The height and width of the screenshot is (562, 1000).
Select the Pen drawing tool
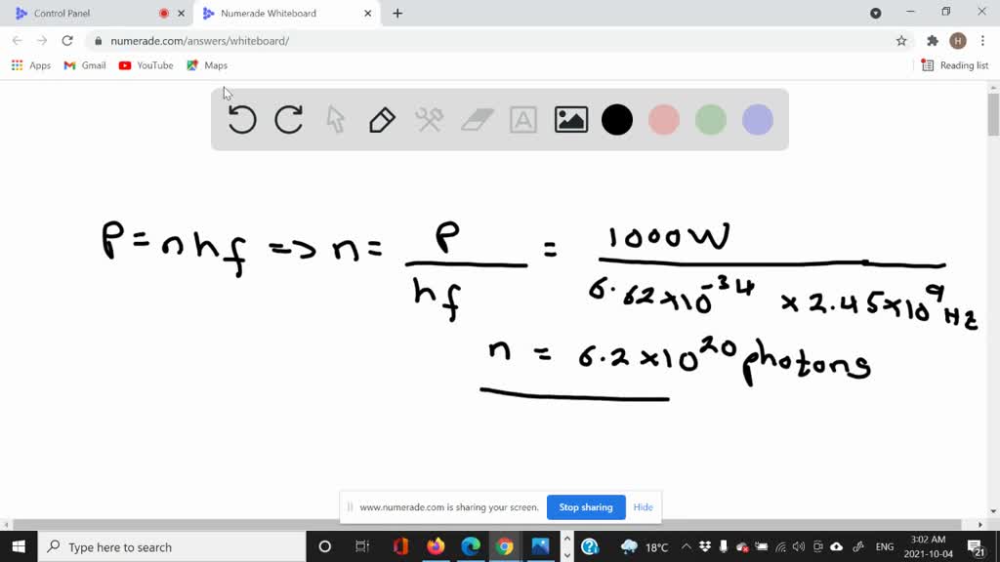pyautogui.click(x=381, y=119)
